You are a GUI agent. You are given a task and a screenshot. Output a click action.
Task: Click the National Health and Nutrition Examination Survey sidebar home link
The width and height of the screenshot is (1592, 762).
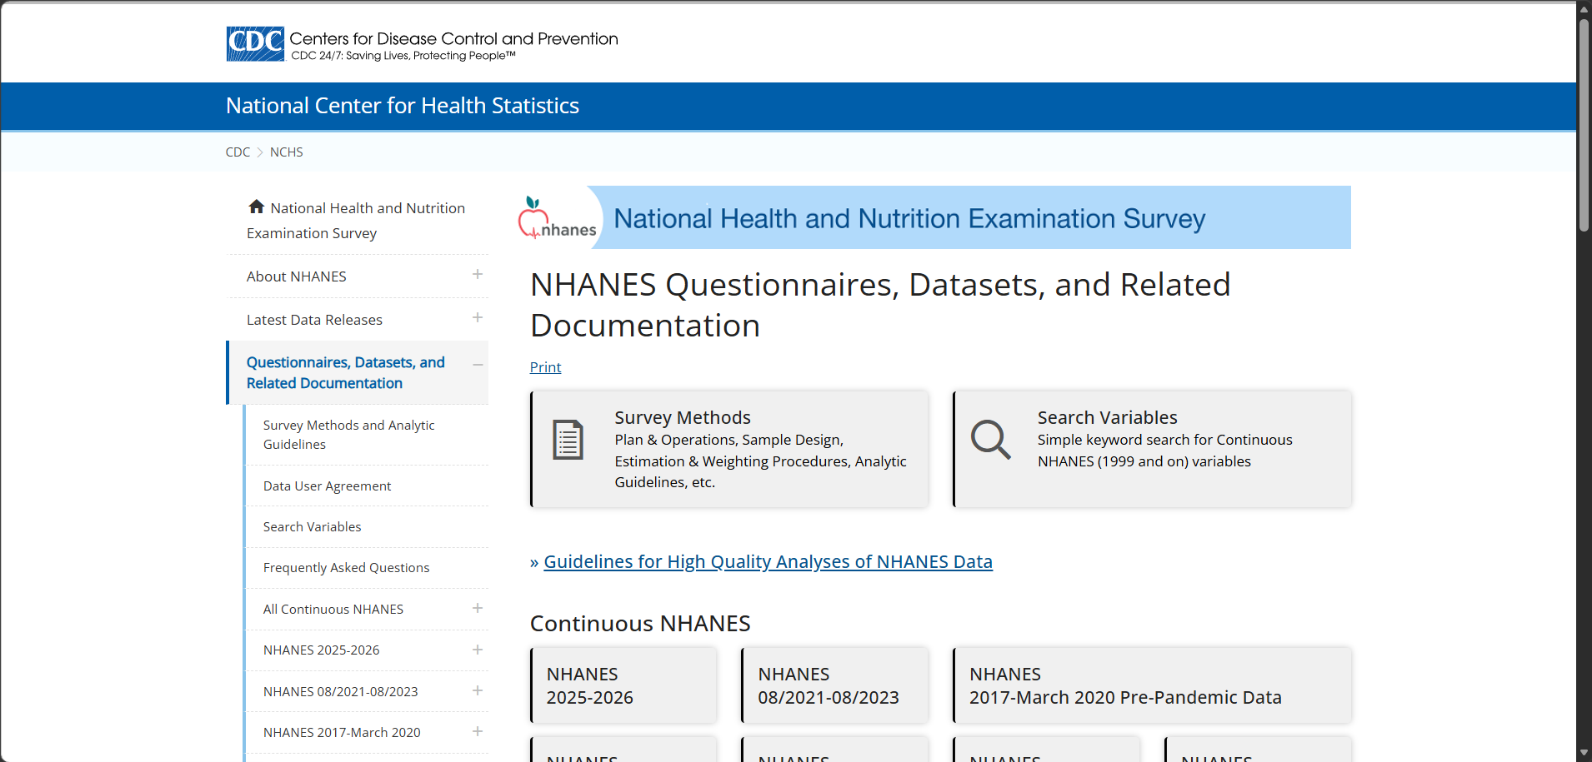point(356,221)
